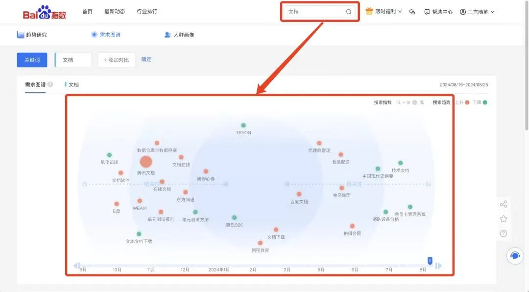Viewport: 529px width, 292px height.
Task: Open the 行业排行 nav item
Action: (x=147, y=11)
